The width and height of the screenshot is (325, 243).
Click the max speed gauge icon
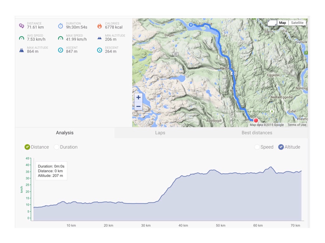pos(61,38)
